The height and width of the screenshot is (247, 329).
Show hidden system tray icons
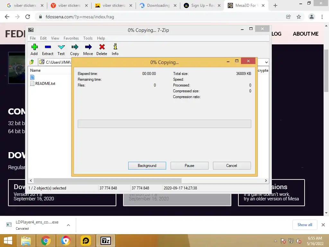click(x=275, y=241)
